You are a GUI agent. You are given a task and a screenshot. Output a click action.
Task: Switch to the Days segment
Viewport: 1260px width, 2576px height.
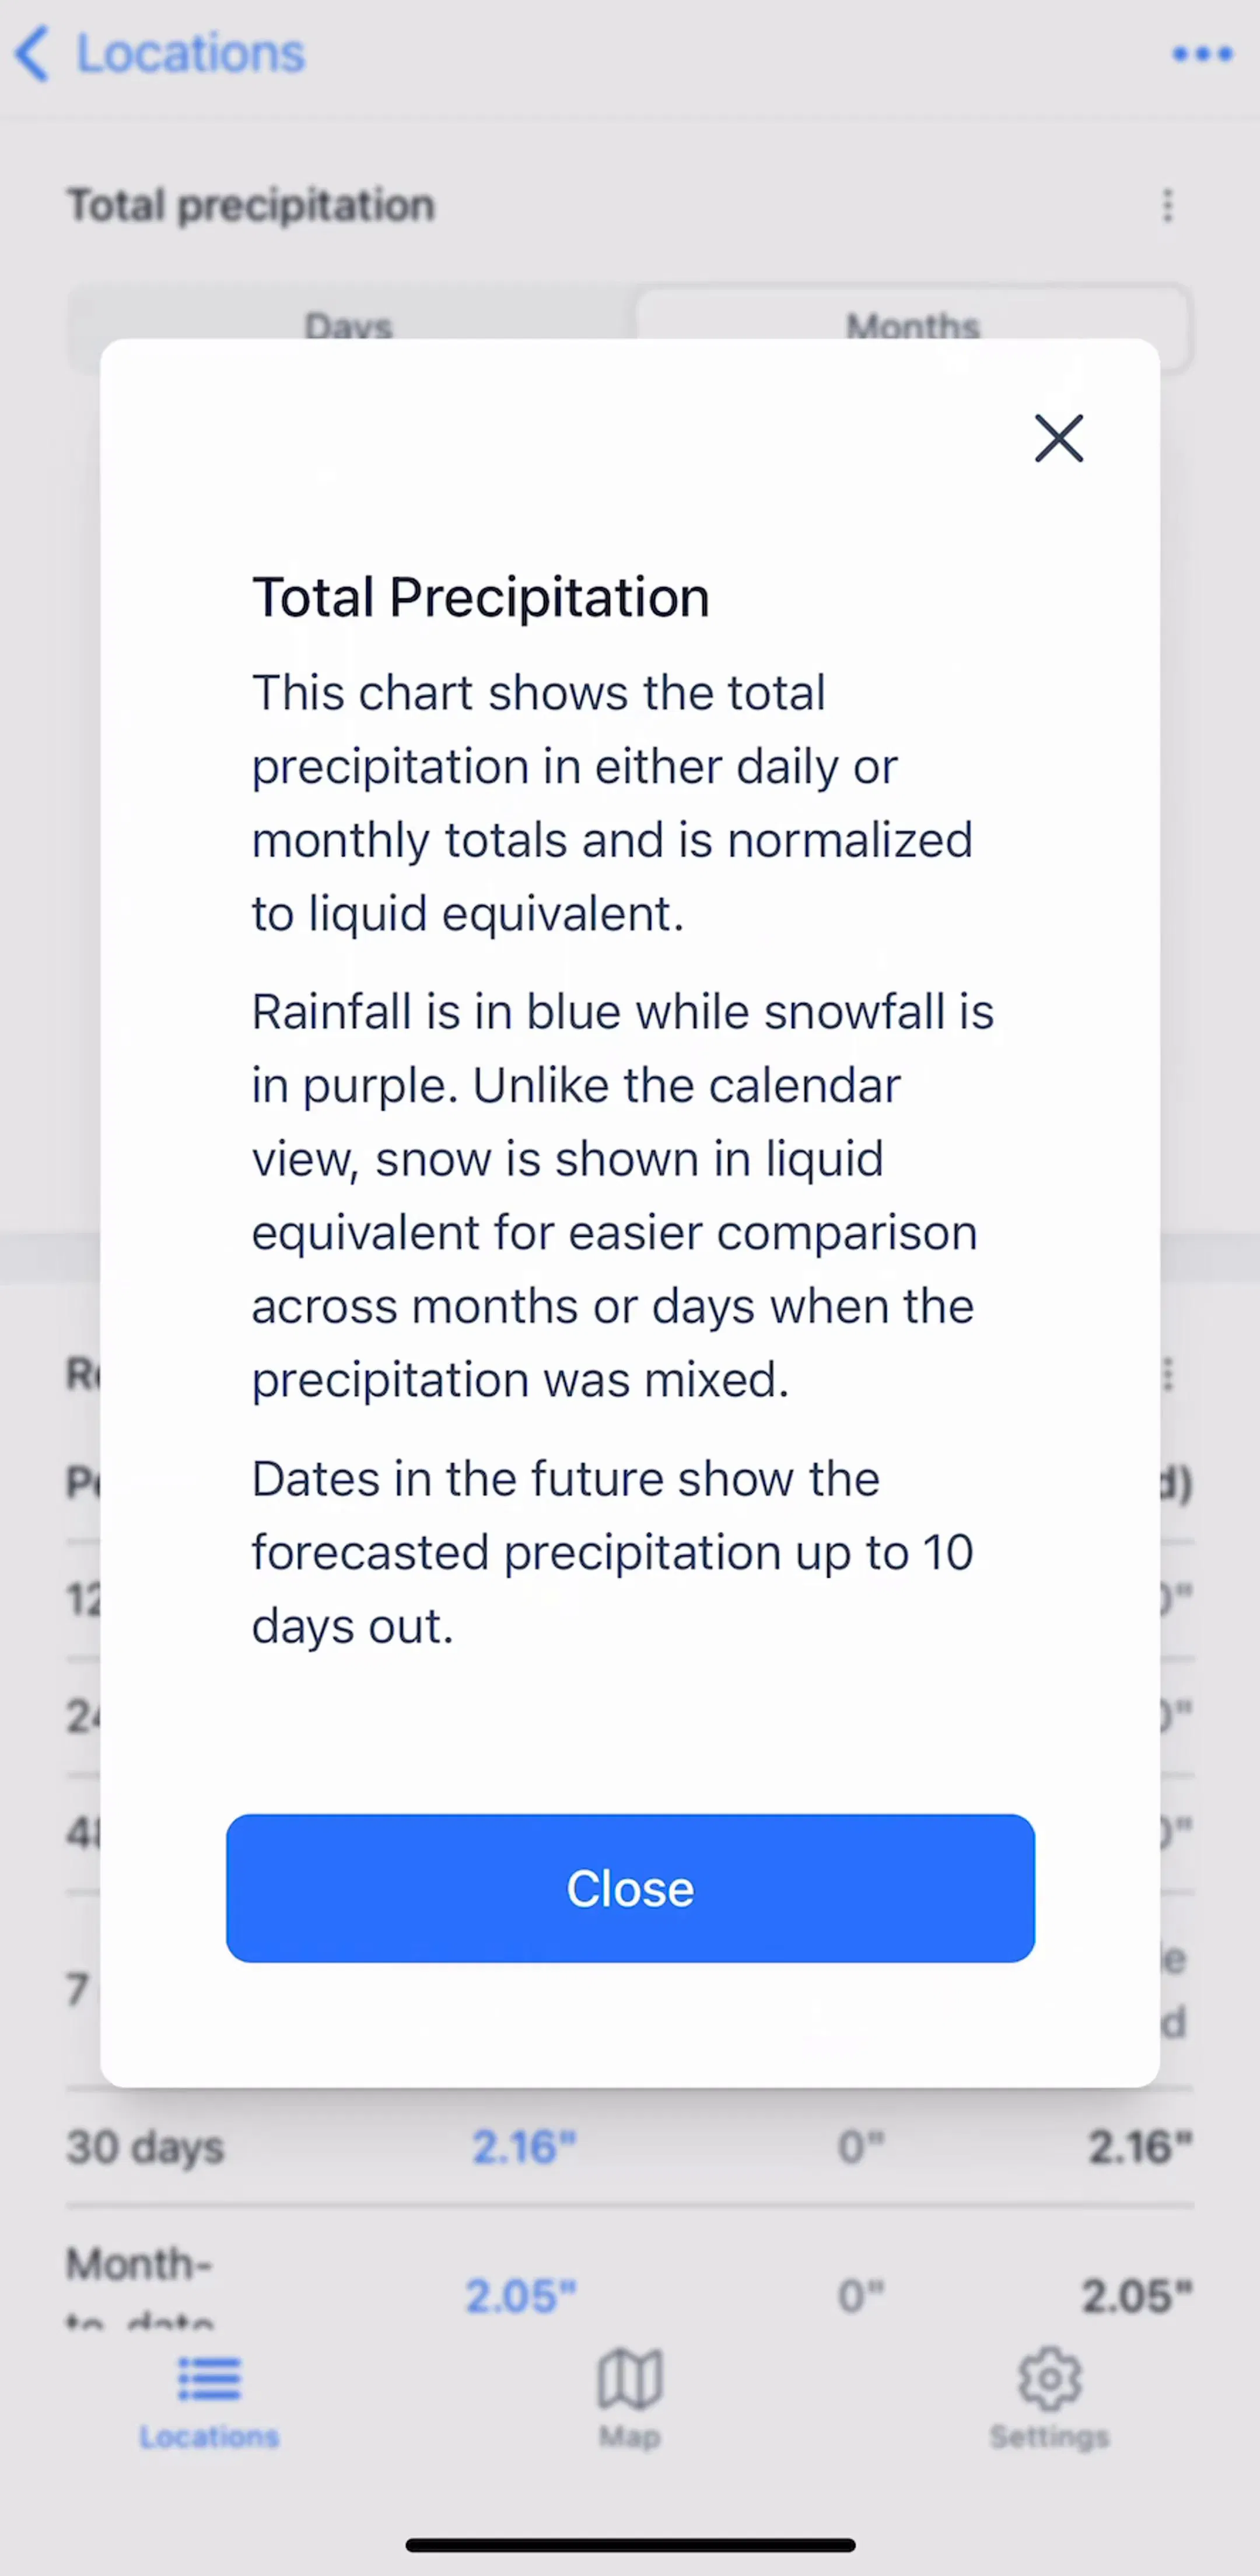[349, 327]
